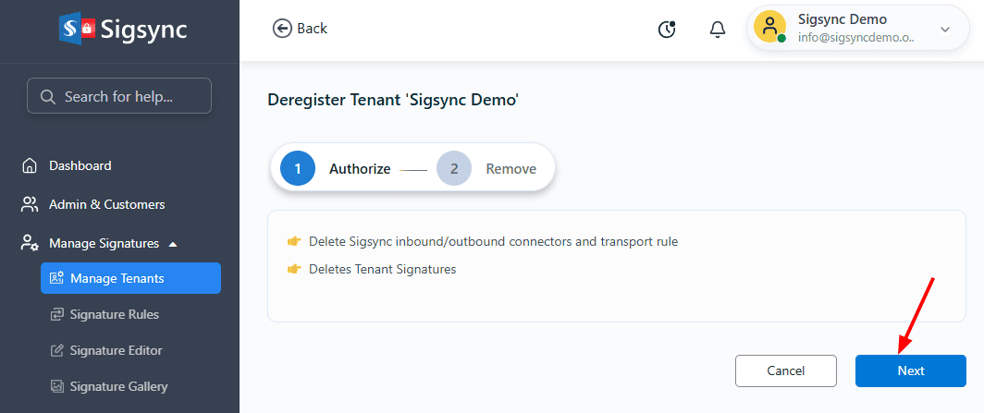The image size is (984, 413).
Task: Select step 2 Remove
Action: coord(454,169)
